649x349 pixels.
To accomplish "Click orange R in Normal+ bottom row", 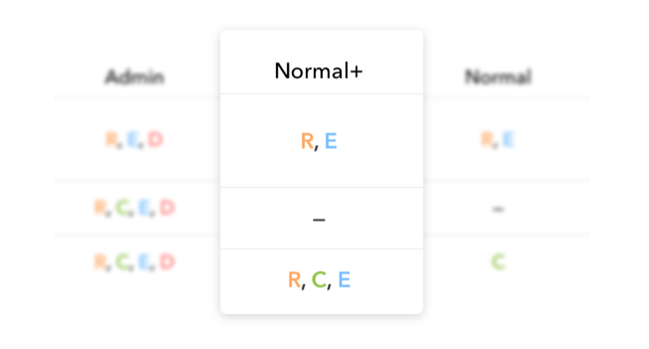I will (294, 279).
